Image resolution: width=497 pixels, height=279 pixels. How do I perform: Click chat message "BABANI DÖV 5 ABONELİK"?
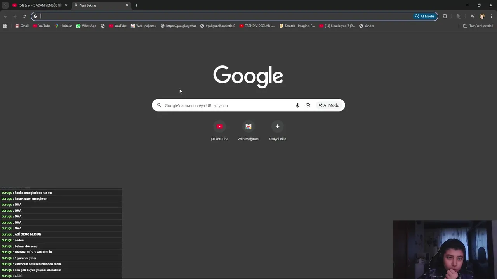(33, 252)
